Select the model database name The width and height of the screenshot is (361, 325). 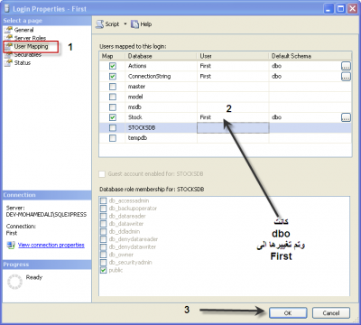pos(135,97)
